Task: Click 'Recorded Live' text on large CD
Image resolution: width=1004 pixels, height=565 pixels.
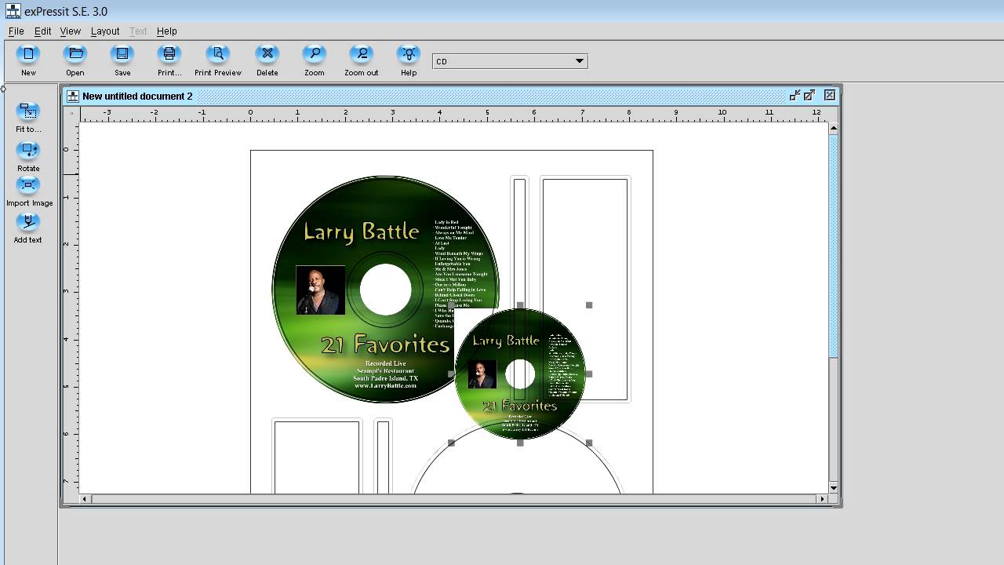Action: pos(385,363)
